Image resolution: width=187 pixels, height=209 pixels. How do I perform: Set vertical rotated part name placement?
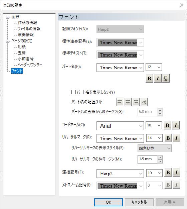[x=144, y=102]
